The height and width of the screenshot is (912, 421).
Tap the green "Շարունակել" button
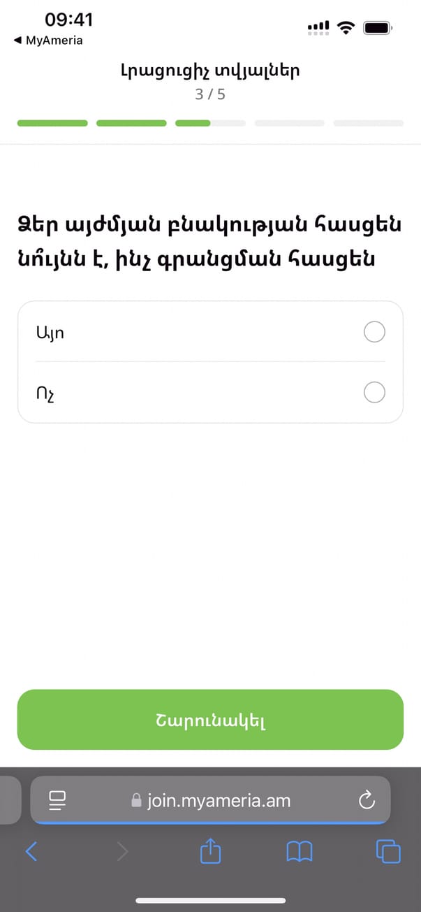(x=210, y=720)
